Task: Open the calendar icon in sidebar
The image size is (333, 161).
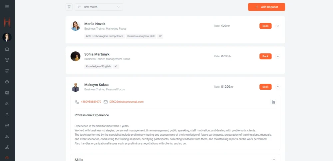Action: pos(7,93)
